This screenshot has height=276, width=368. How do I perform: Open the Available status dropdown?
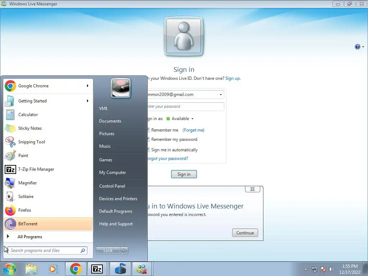(x=193, y=119)
